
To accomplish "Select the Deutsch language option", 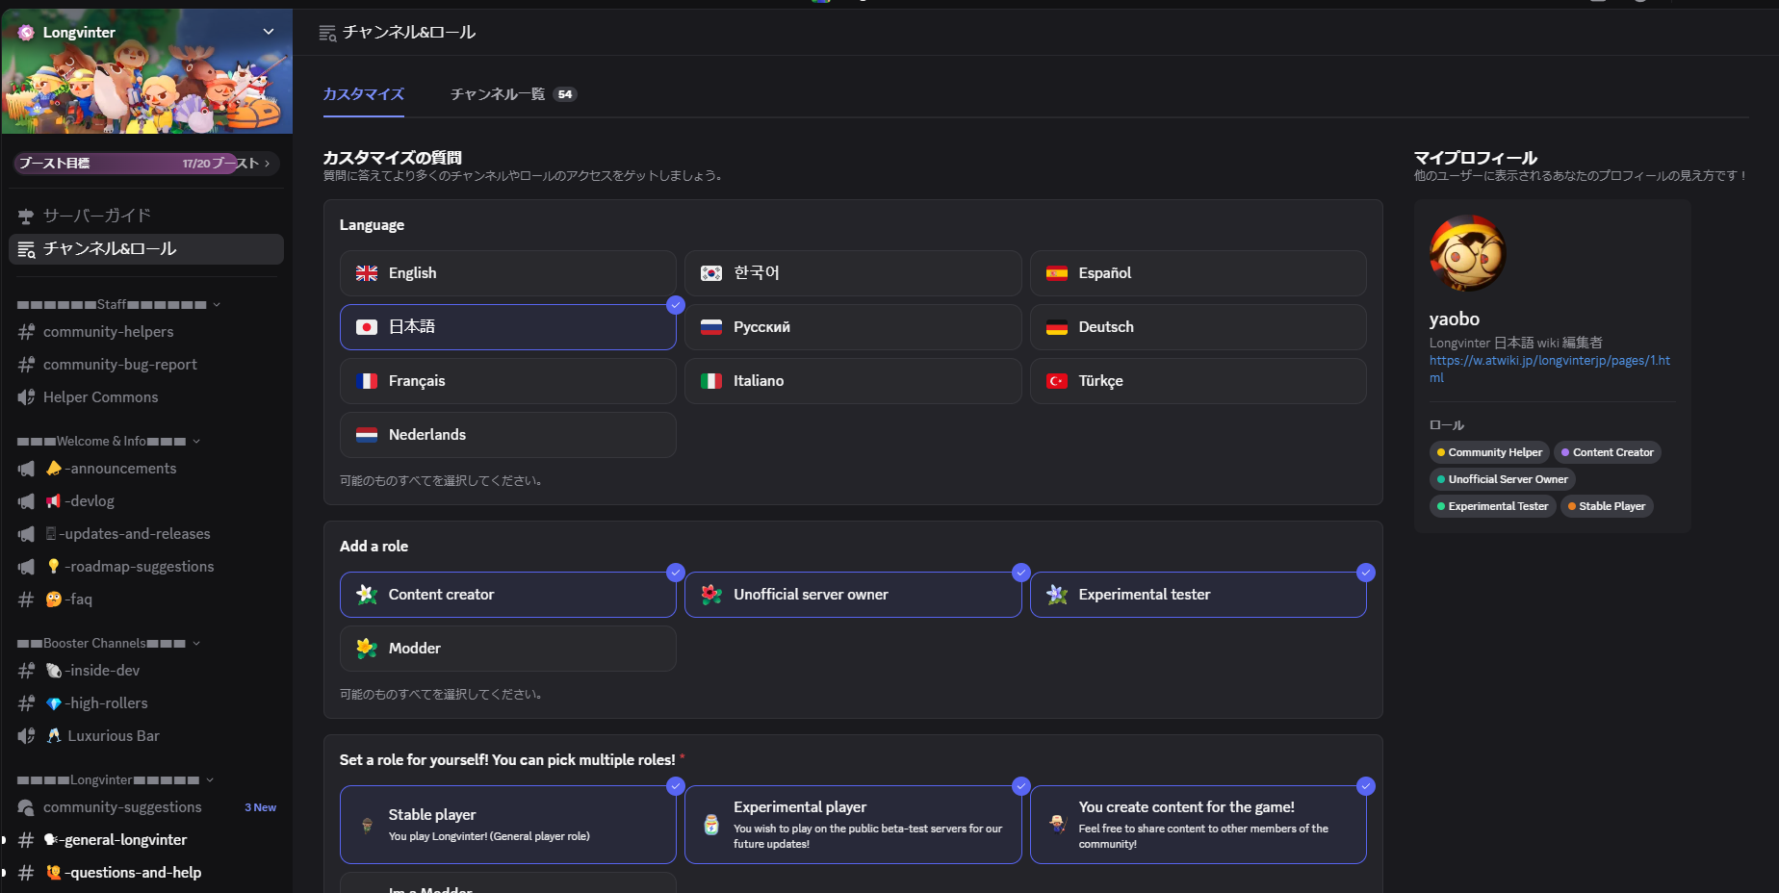I will (1199, 327).
